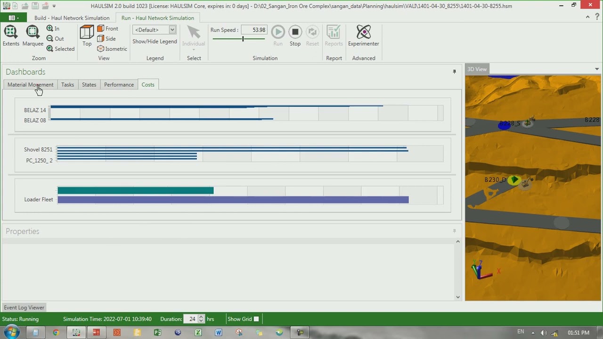Stop the running simulation
This screenshot has height=339, width=603.
[295, 36]
